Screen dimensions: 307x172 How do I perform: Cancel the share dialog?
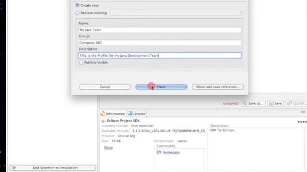105,87
